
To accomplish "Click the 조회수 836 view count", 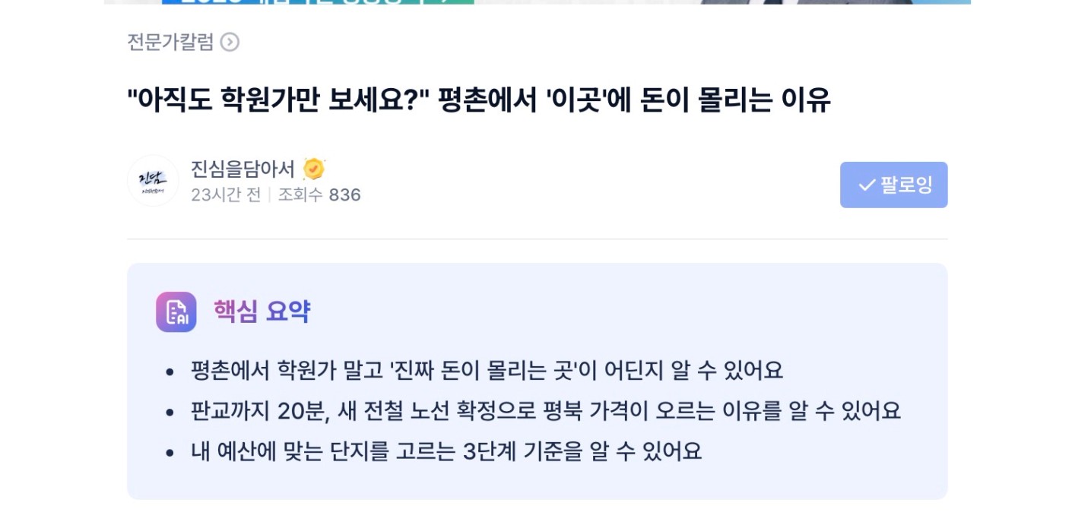I will click(319, 195).
